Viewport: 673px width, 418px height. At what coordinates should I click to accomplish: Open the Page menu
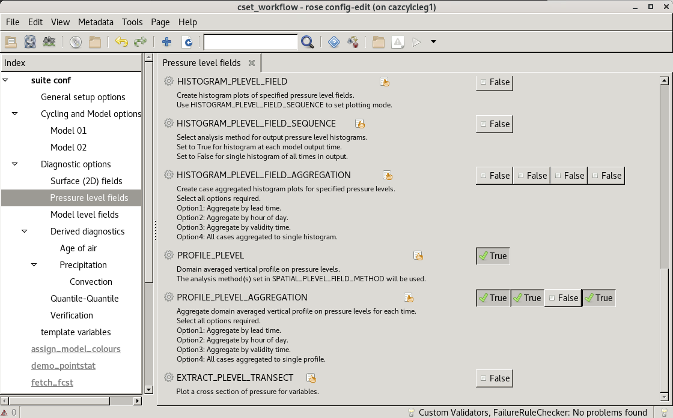coord(160,22)
